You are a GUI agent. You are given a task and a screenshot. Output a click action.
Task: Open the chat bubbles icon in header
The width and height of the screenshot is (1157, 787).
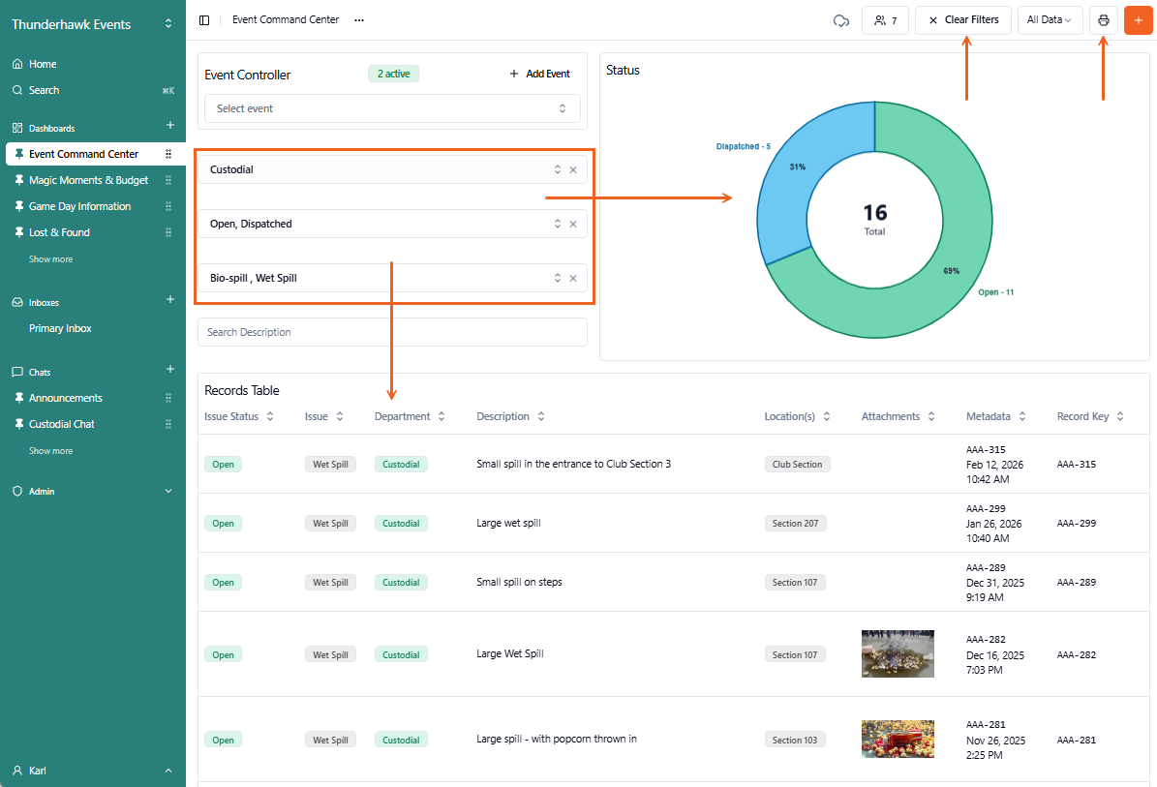click(x=840, y=20)
